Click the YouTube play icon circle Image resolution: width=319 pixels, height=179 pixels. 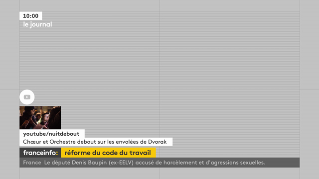(27, 97)
